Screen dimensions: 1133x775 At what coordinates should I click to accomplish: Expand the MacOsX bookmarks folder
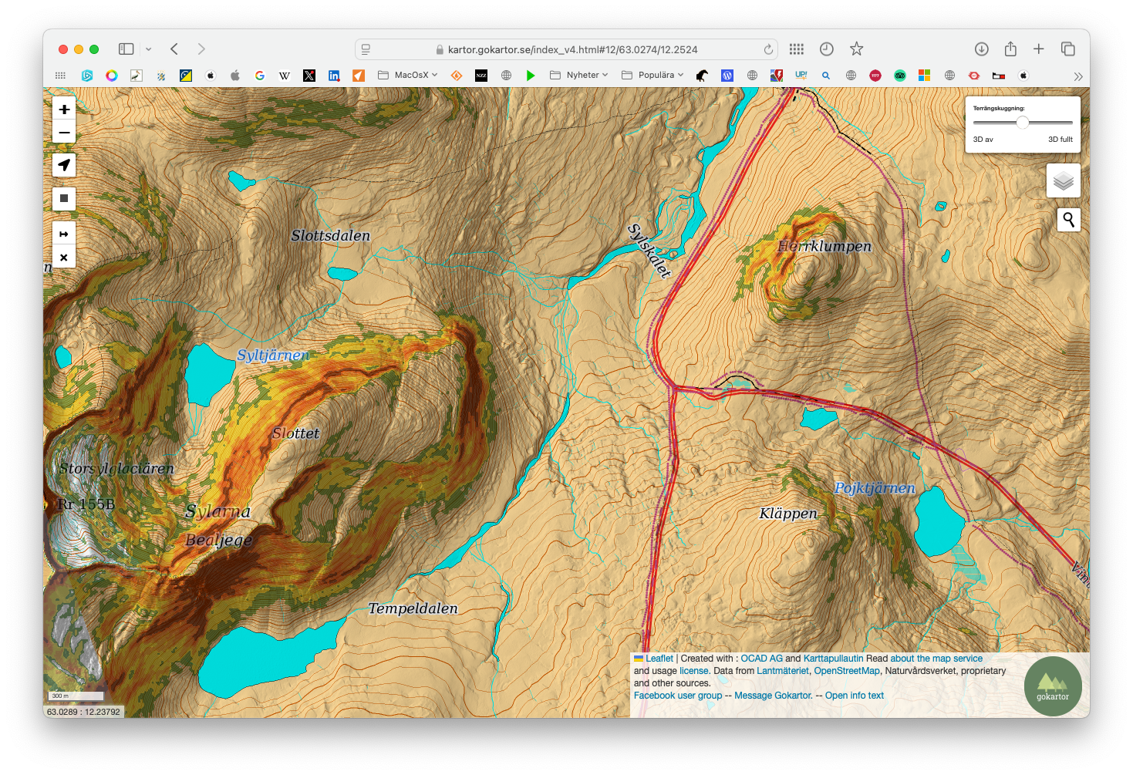click(407, 76)
